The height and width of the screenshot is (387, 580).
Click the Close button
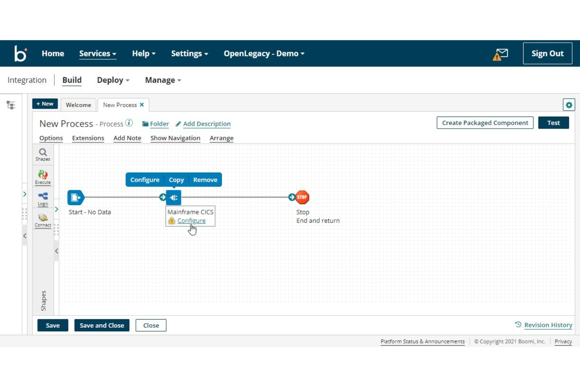click(151, 325)
